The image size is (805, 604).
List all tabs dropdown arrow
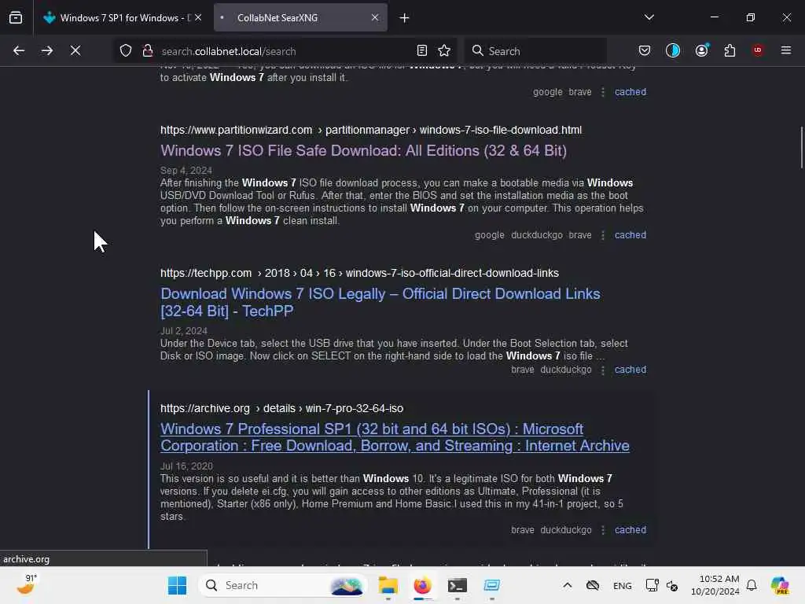coord(649,17)
